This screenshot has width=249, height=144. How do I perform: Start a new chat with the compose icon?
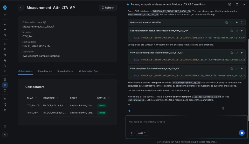(x=230, y=4)
